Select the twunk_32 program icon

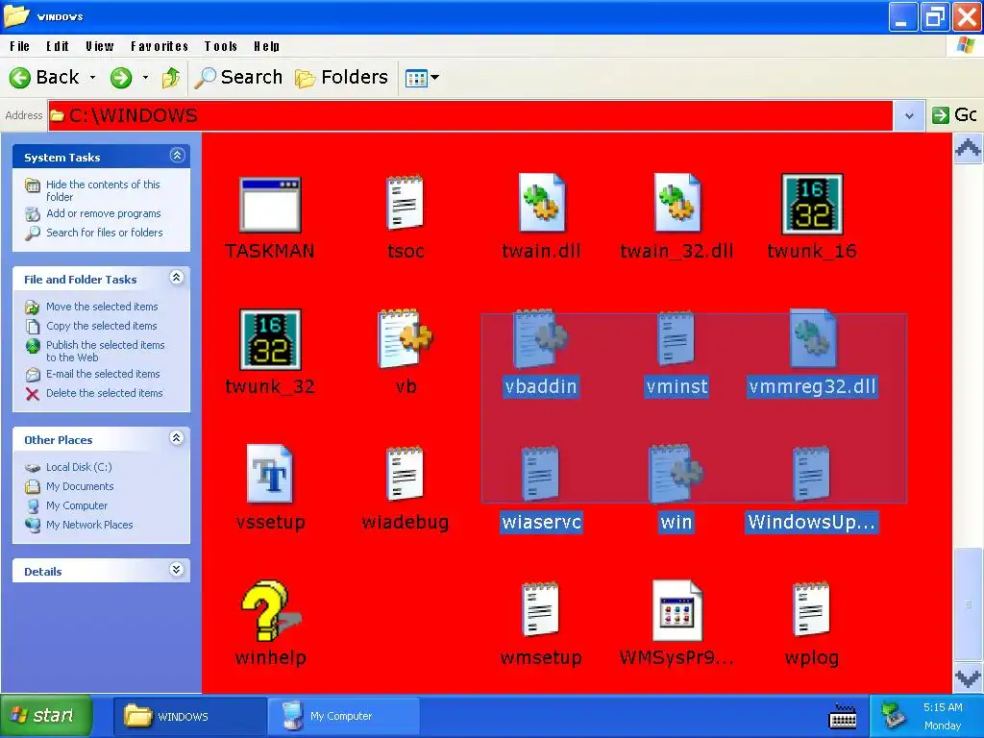[270, 339]
